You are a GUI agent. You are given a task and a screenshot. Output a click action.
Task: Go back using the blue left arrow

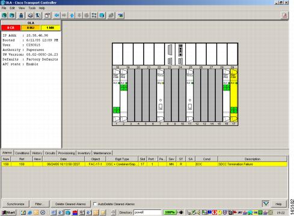coord(57,16)
